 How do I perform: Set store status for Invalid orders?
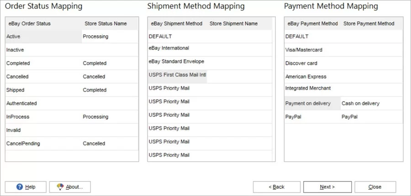click(110, 130)
